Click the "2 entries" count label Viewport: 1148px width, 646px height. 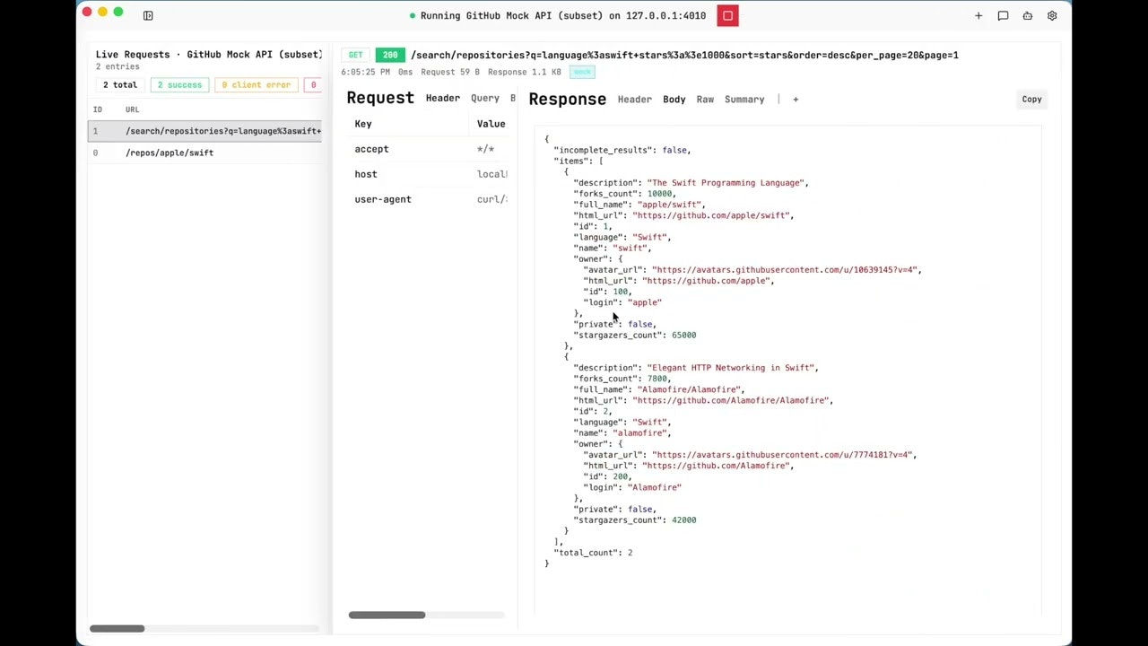tap(117, 67)
